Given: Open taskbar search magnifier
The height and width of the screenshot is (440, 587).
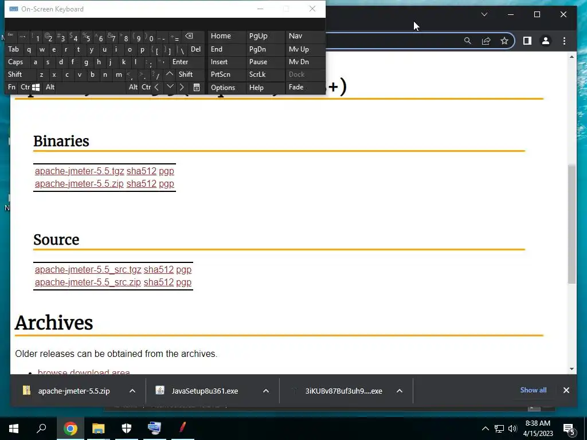Looking at the screenshot, I should [41, 429].
